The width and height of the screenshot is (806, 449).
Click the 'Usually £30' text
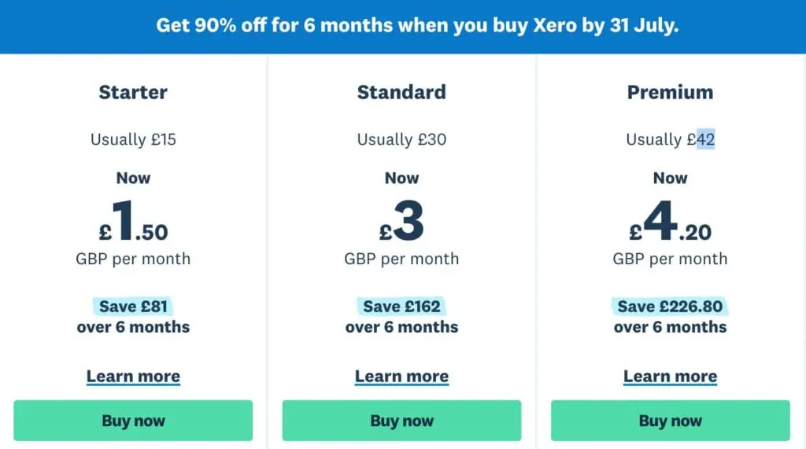401,140
